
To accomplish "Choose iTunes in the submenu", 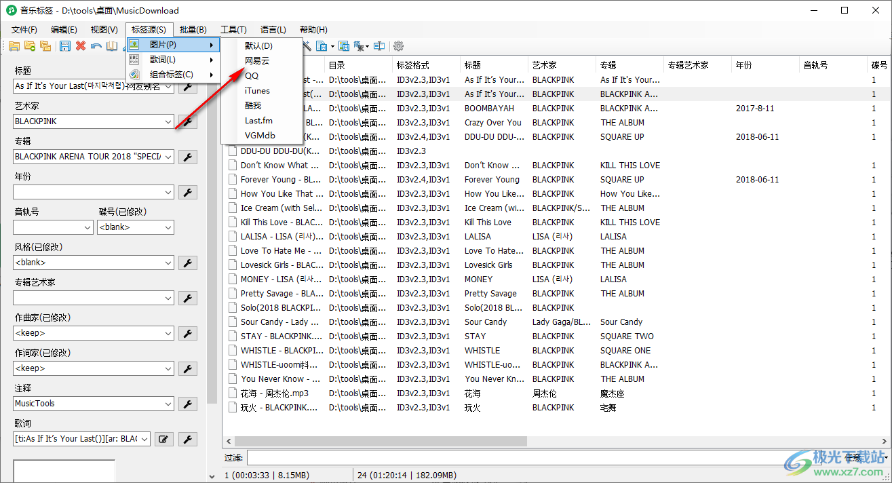I will point(257,90).
